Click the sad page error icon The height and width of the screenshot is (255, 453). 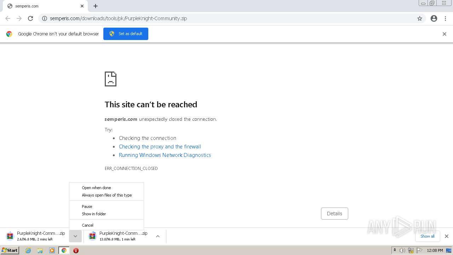(111, 79)
